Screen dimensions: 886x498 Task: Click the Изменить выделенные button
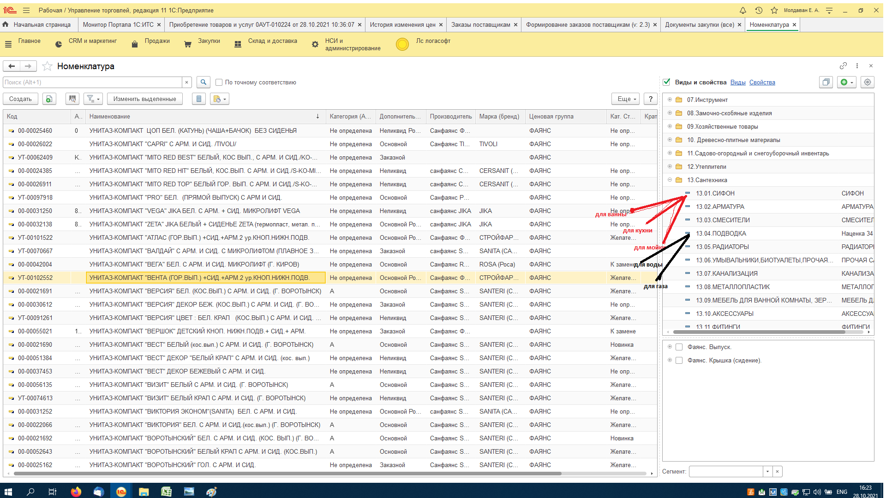coord(144,99)
